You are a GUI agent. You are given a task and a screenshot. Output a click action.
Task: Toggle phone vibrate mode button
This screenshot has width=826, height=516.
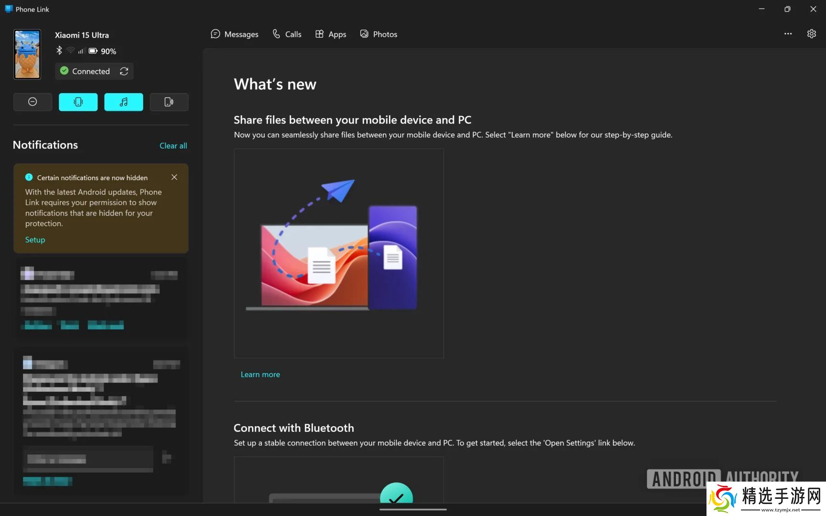pyautogui.click(x=78, y=102)
